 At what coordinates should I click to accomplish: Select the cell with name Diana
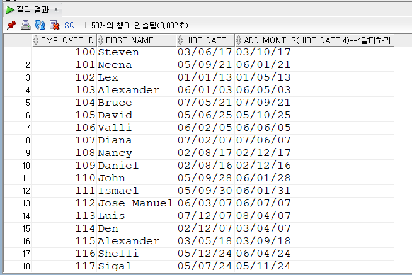136,141
